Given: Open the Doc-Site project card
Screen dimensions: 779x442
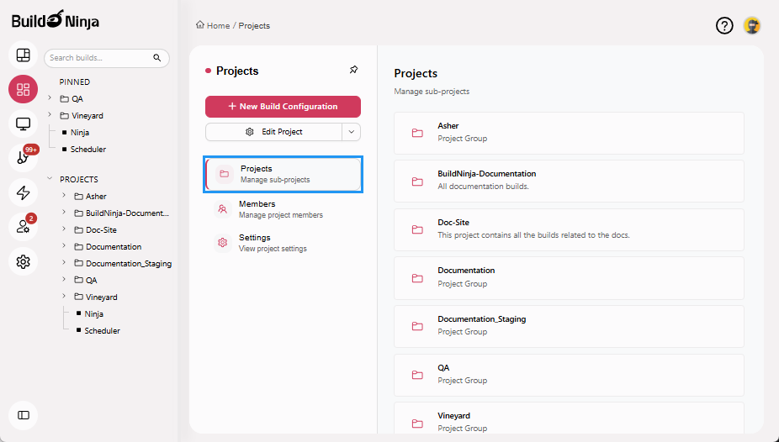Looking at the screenshot, I should pos(569,229).
